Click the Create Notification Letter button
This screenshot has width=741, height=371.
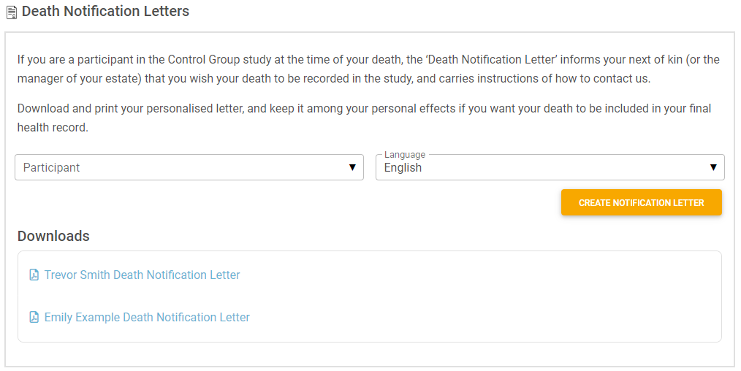[642, 202]
